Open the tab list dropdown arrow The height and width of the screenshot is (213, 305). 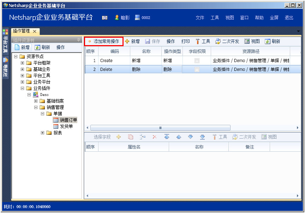coord(298,31)
